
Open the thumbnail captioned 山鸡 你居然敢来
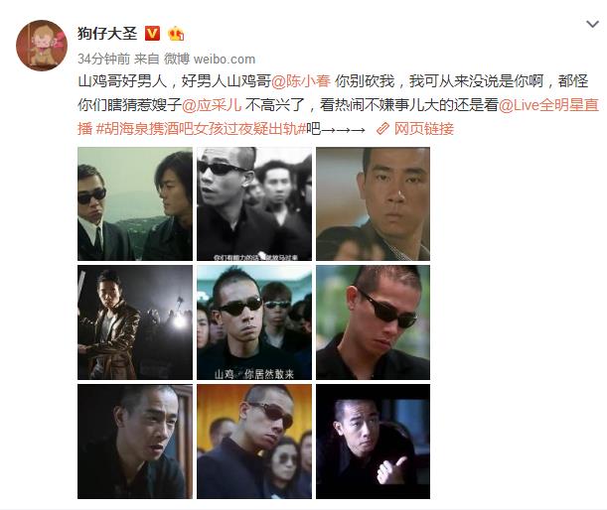point(254,322)
